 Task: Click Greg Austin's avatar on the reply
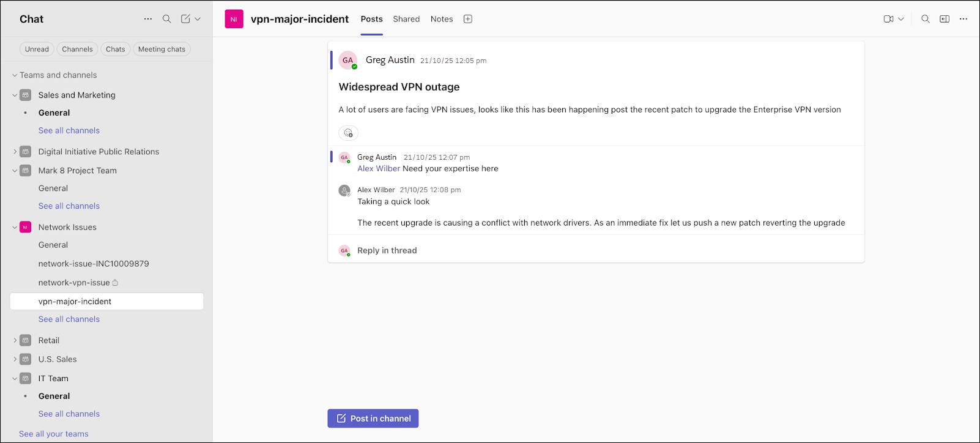(x=344, y=157)
